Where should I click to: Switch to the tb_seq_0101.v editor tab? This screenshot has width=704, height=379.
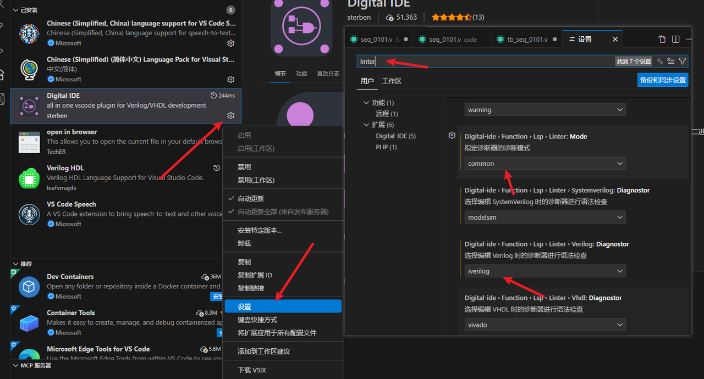pos(527,40)
